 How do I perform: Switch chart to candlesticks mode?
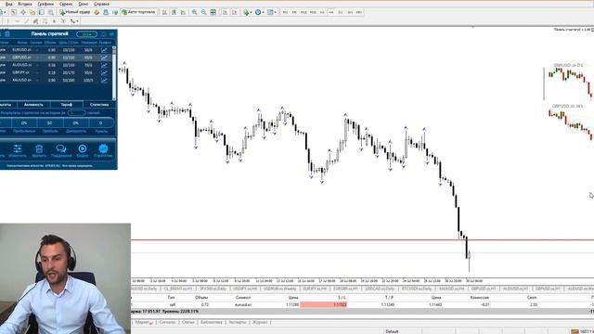point(174,12)
